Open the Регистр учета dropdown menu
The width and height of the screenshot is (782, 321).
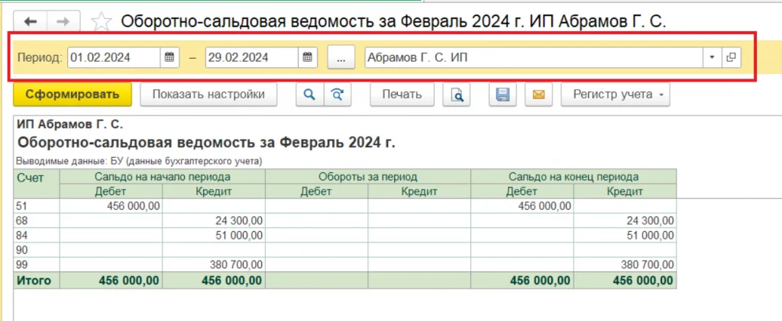(616, 95)
